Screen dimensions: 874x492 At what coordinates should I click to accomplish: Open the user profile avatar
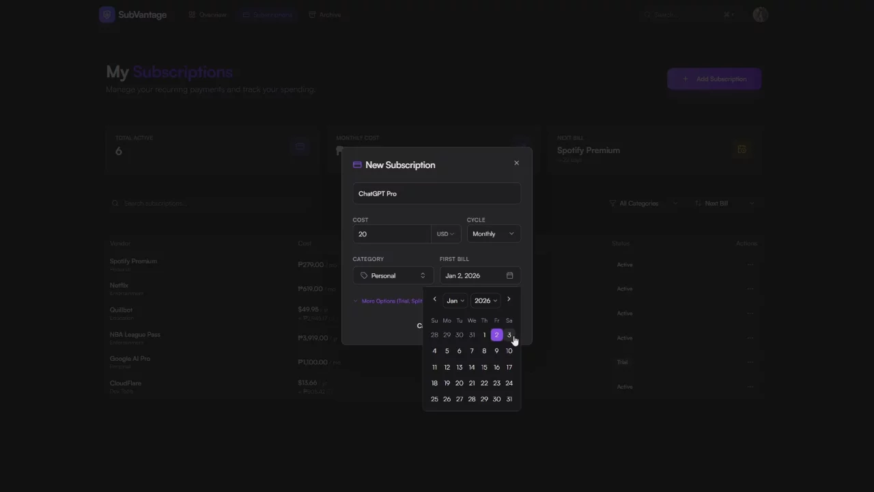coord(760,14)
